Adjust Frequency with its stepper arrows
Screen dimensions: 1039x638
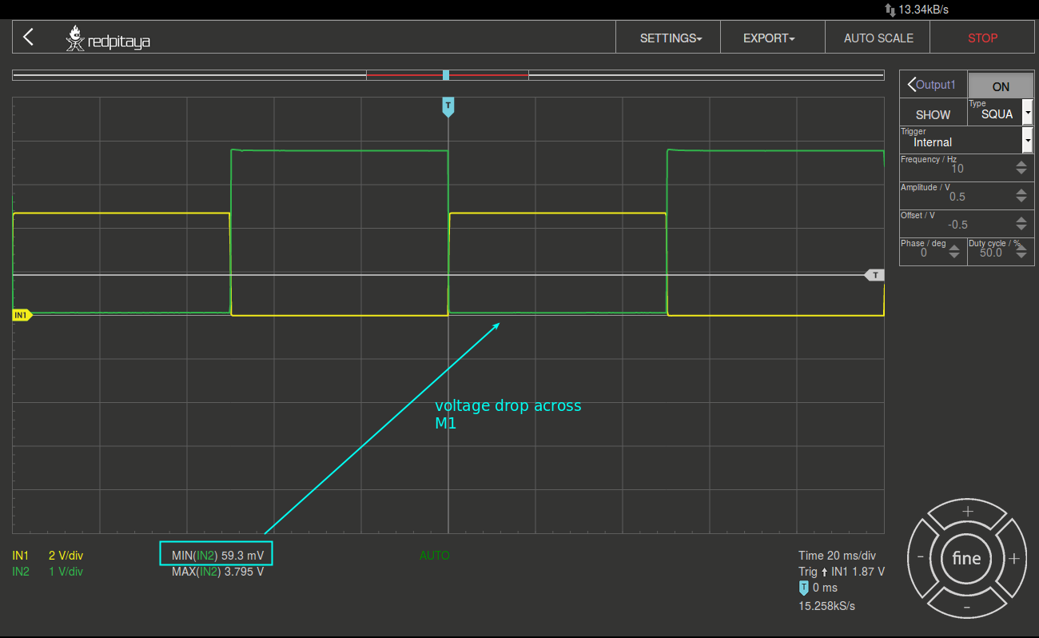1021,168
